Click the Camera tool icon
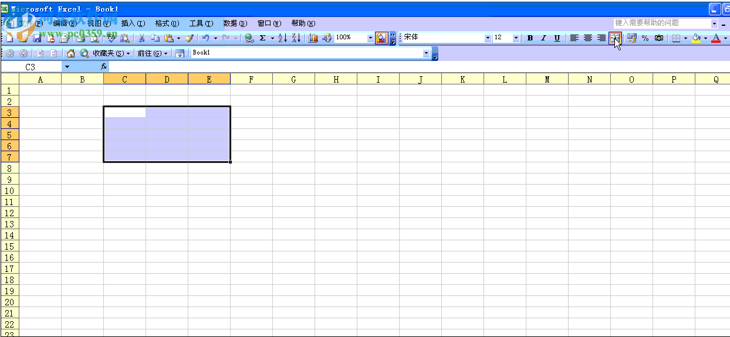Screen dimensions: 730x337 [658, 38]
